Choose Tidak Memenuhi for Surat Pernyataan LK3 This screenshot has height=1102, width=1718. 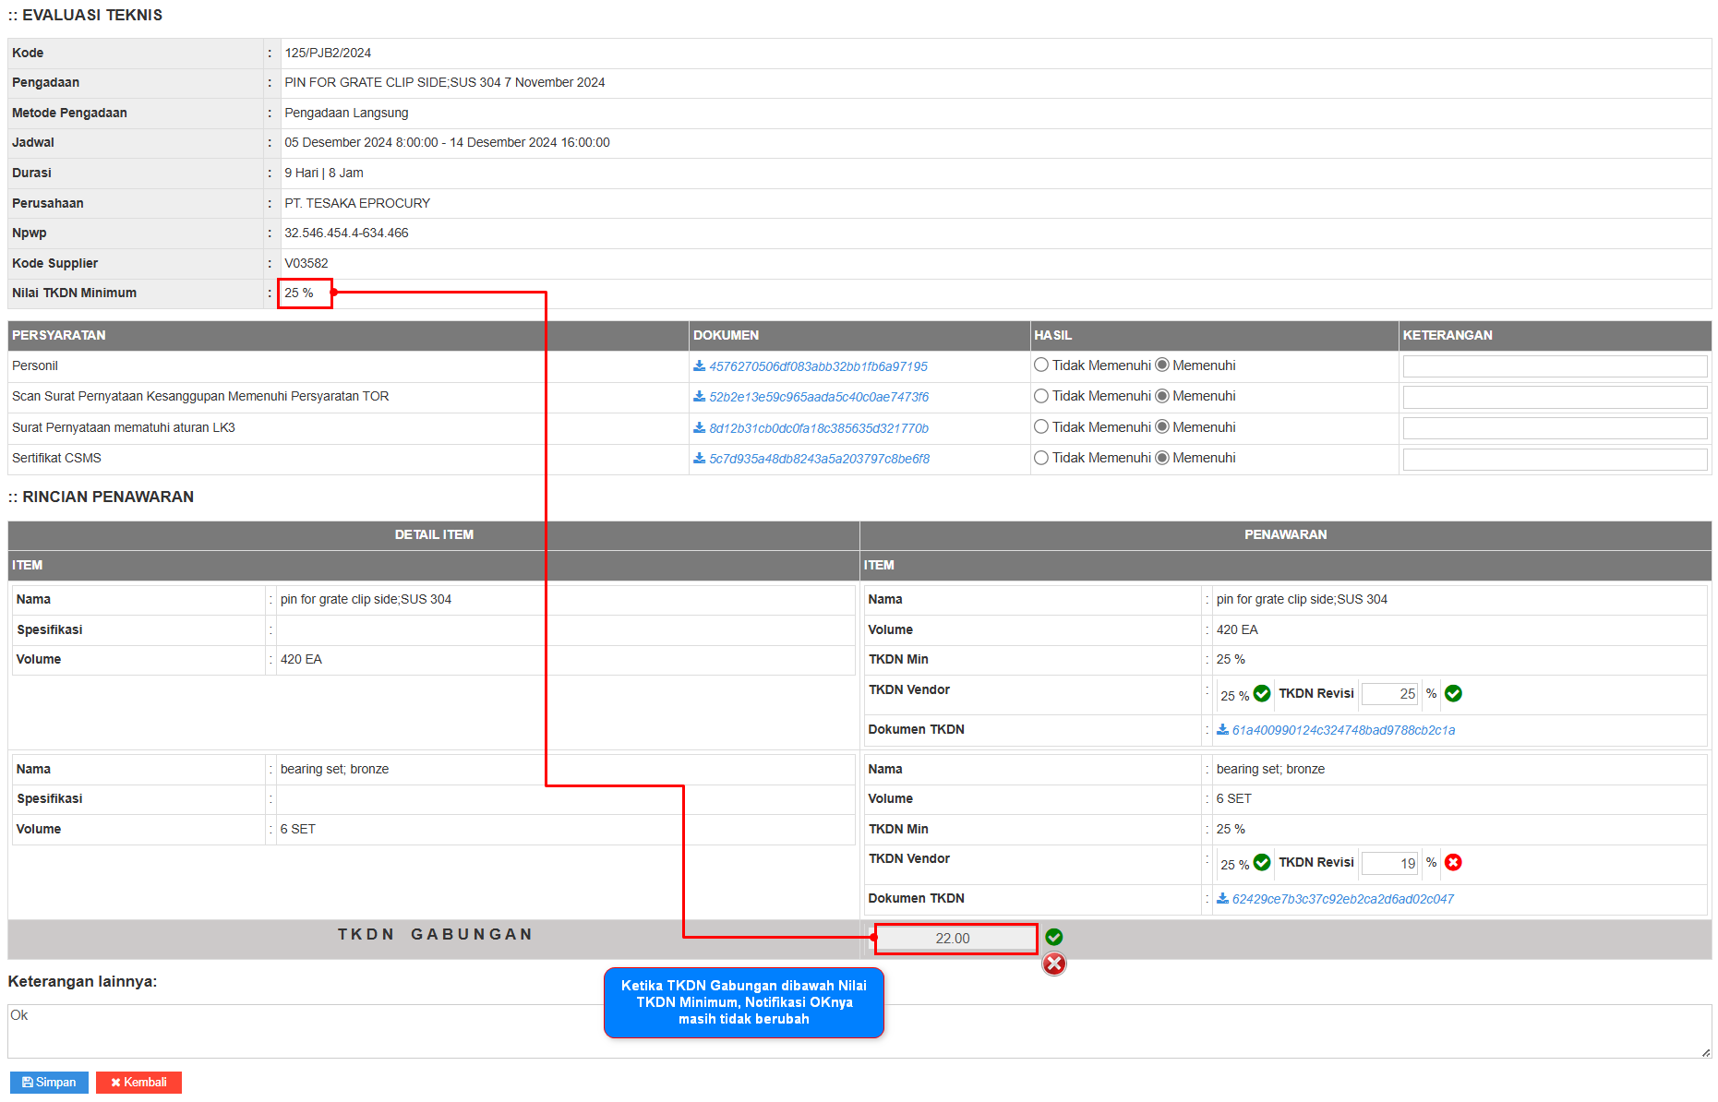click(1041, 427)
